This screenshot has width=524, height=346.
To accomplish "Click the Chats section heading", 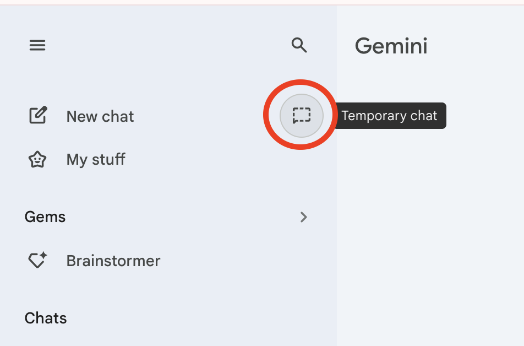I will [45, 318].
